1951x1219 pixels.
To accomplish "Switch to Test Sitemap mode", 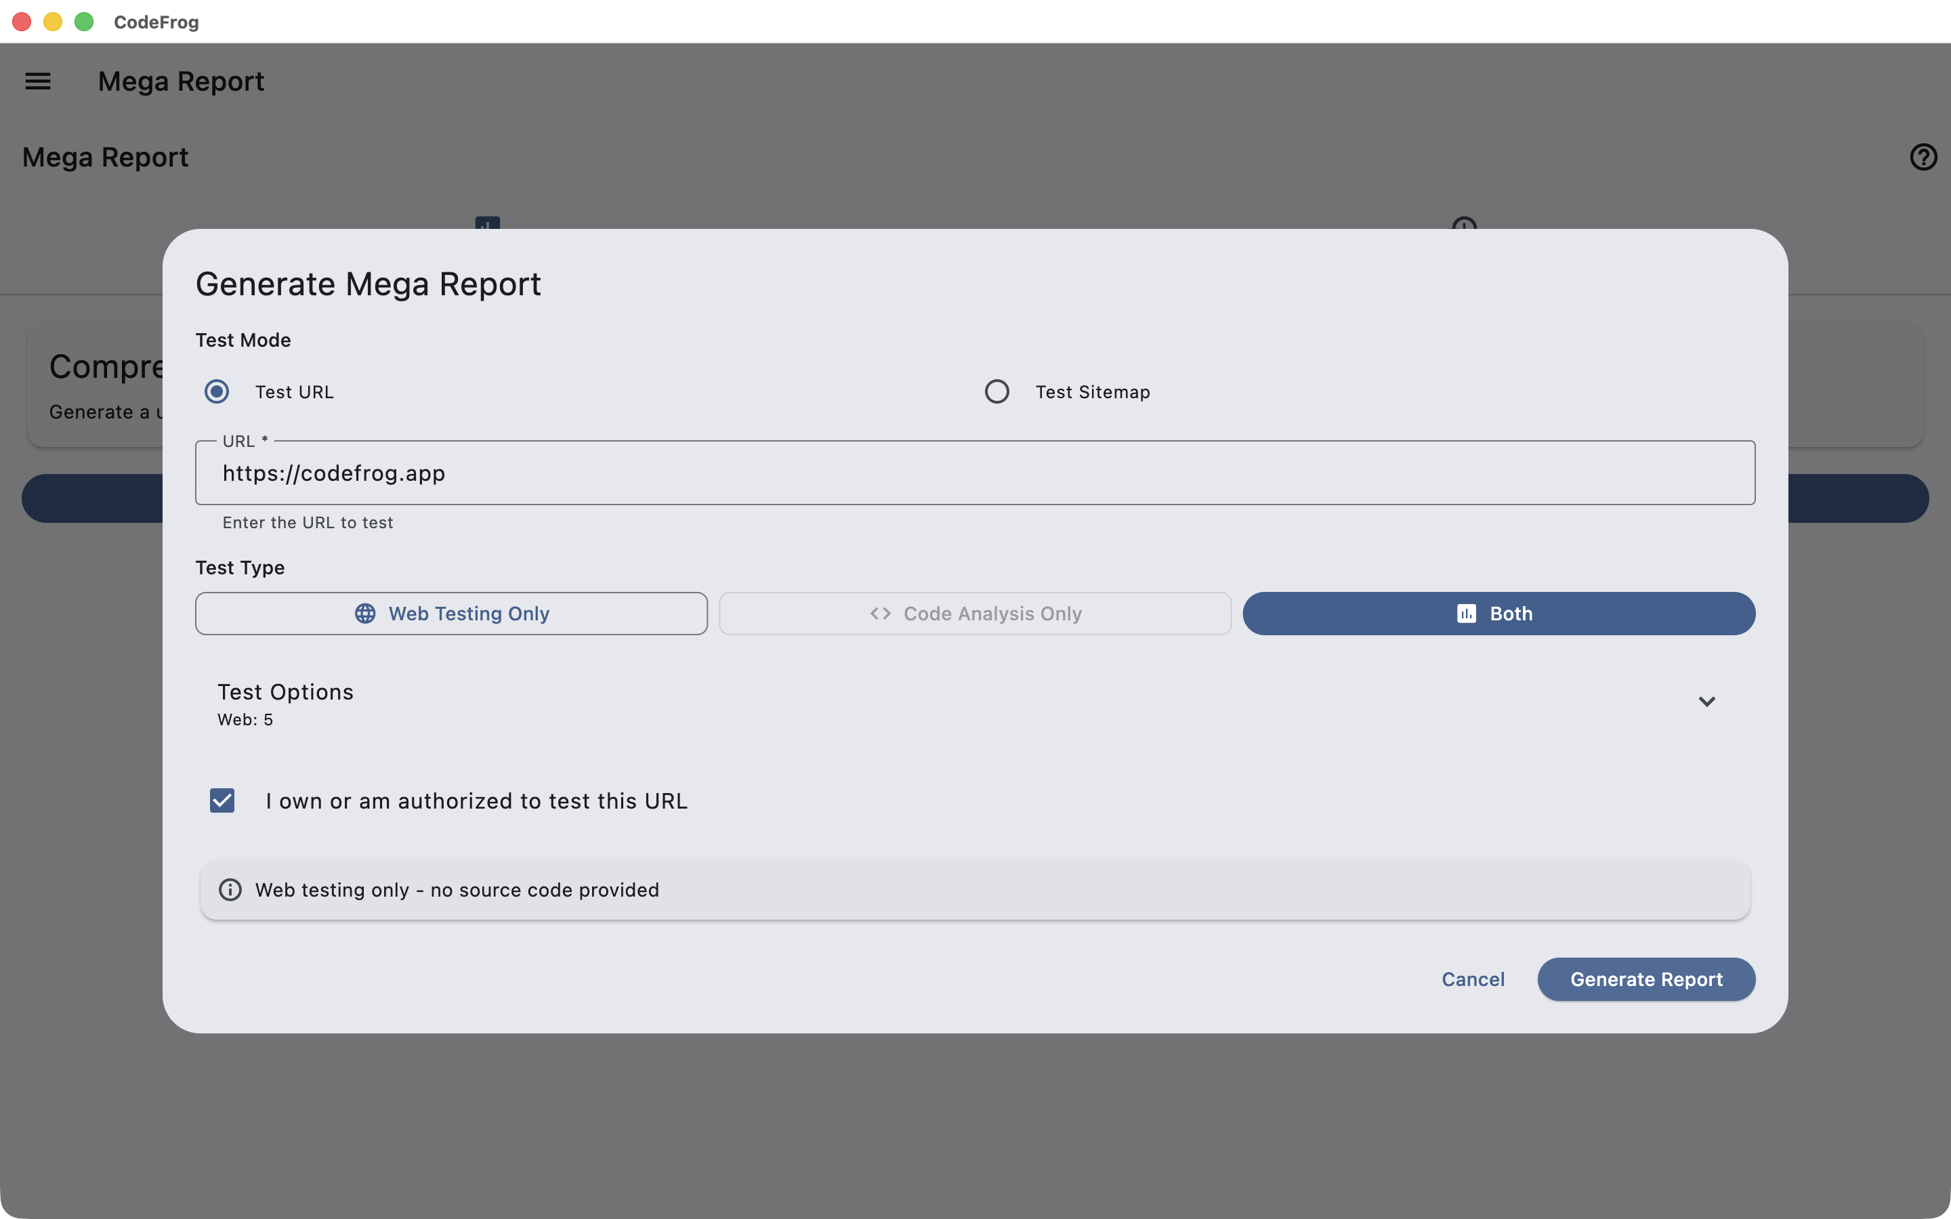I will click(x=997, y=391).
